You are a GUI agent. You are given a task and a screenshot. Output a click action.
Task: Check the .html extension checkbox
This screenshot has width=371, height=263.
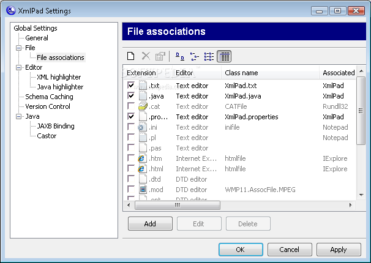point(131,168)
